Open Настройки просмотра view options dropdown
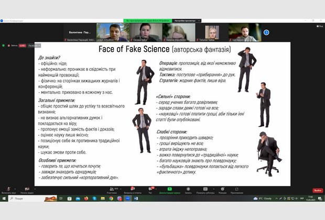 (187, 21)
